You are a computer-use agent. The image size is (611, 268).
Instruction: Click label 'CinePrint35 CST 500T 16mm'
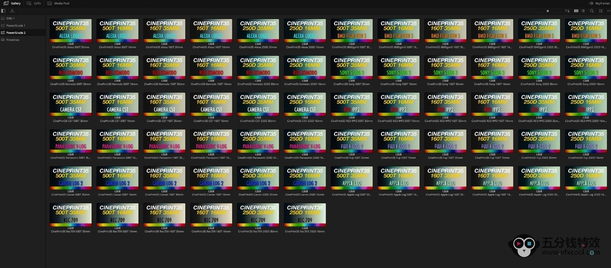(117, 121)
